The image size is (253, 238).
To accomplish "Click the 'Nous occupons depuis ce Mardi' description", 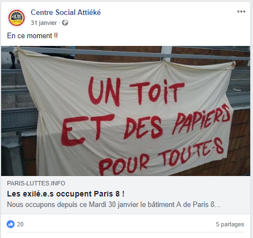I will tap(114, 205).
